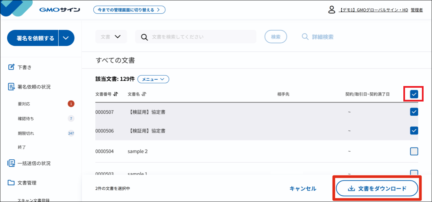
Task: Expand the arrow beside 署名を依頼する
Action: click(x=66, y=38)
